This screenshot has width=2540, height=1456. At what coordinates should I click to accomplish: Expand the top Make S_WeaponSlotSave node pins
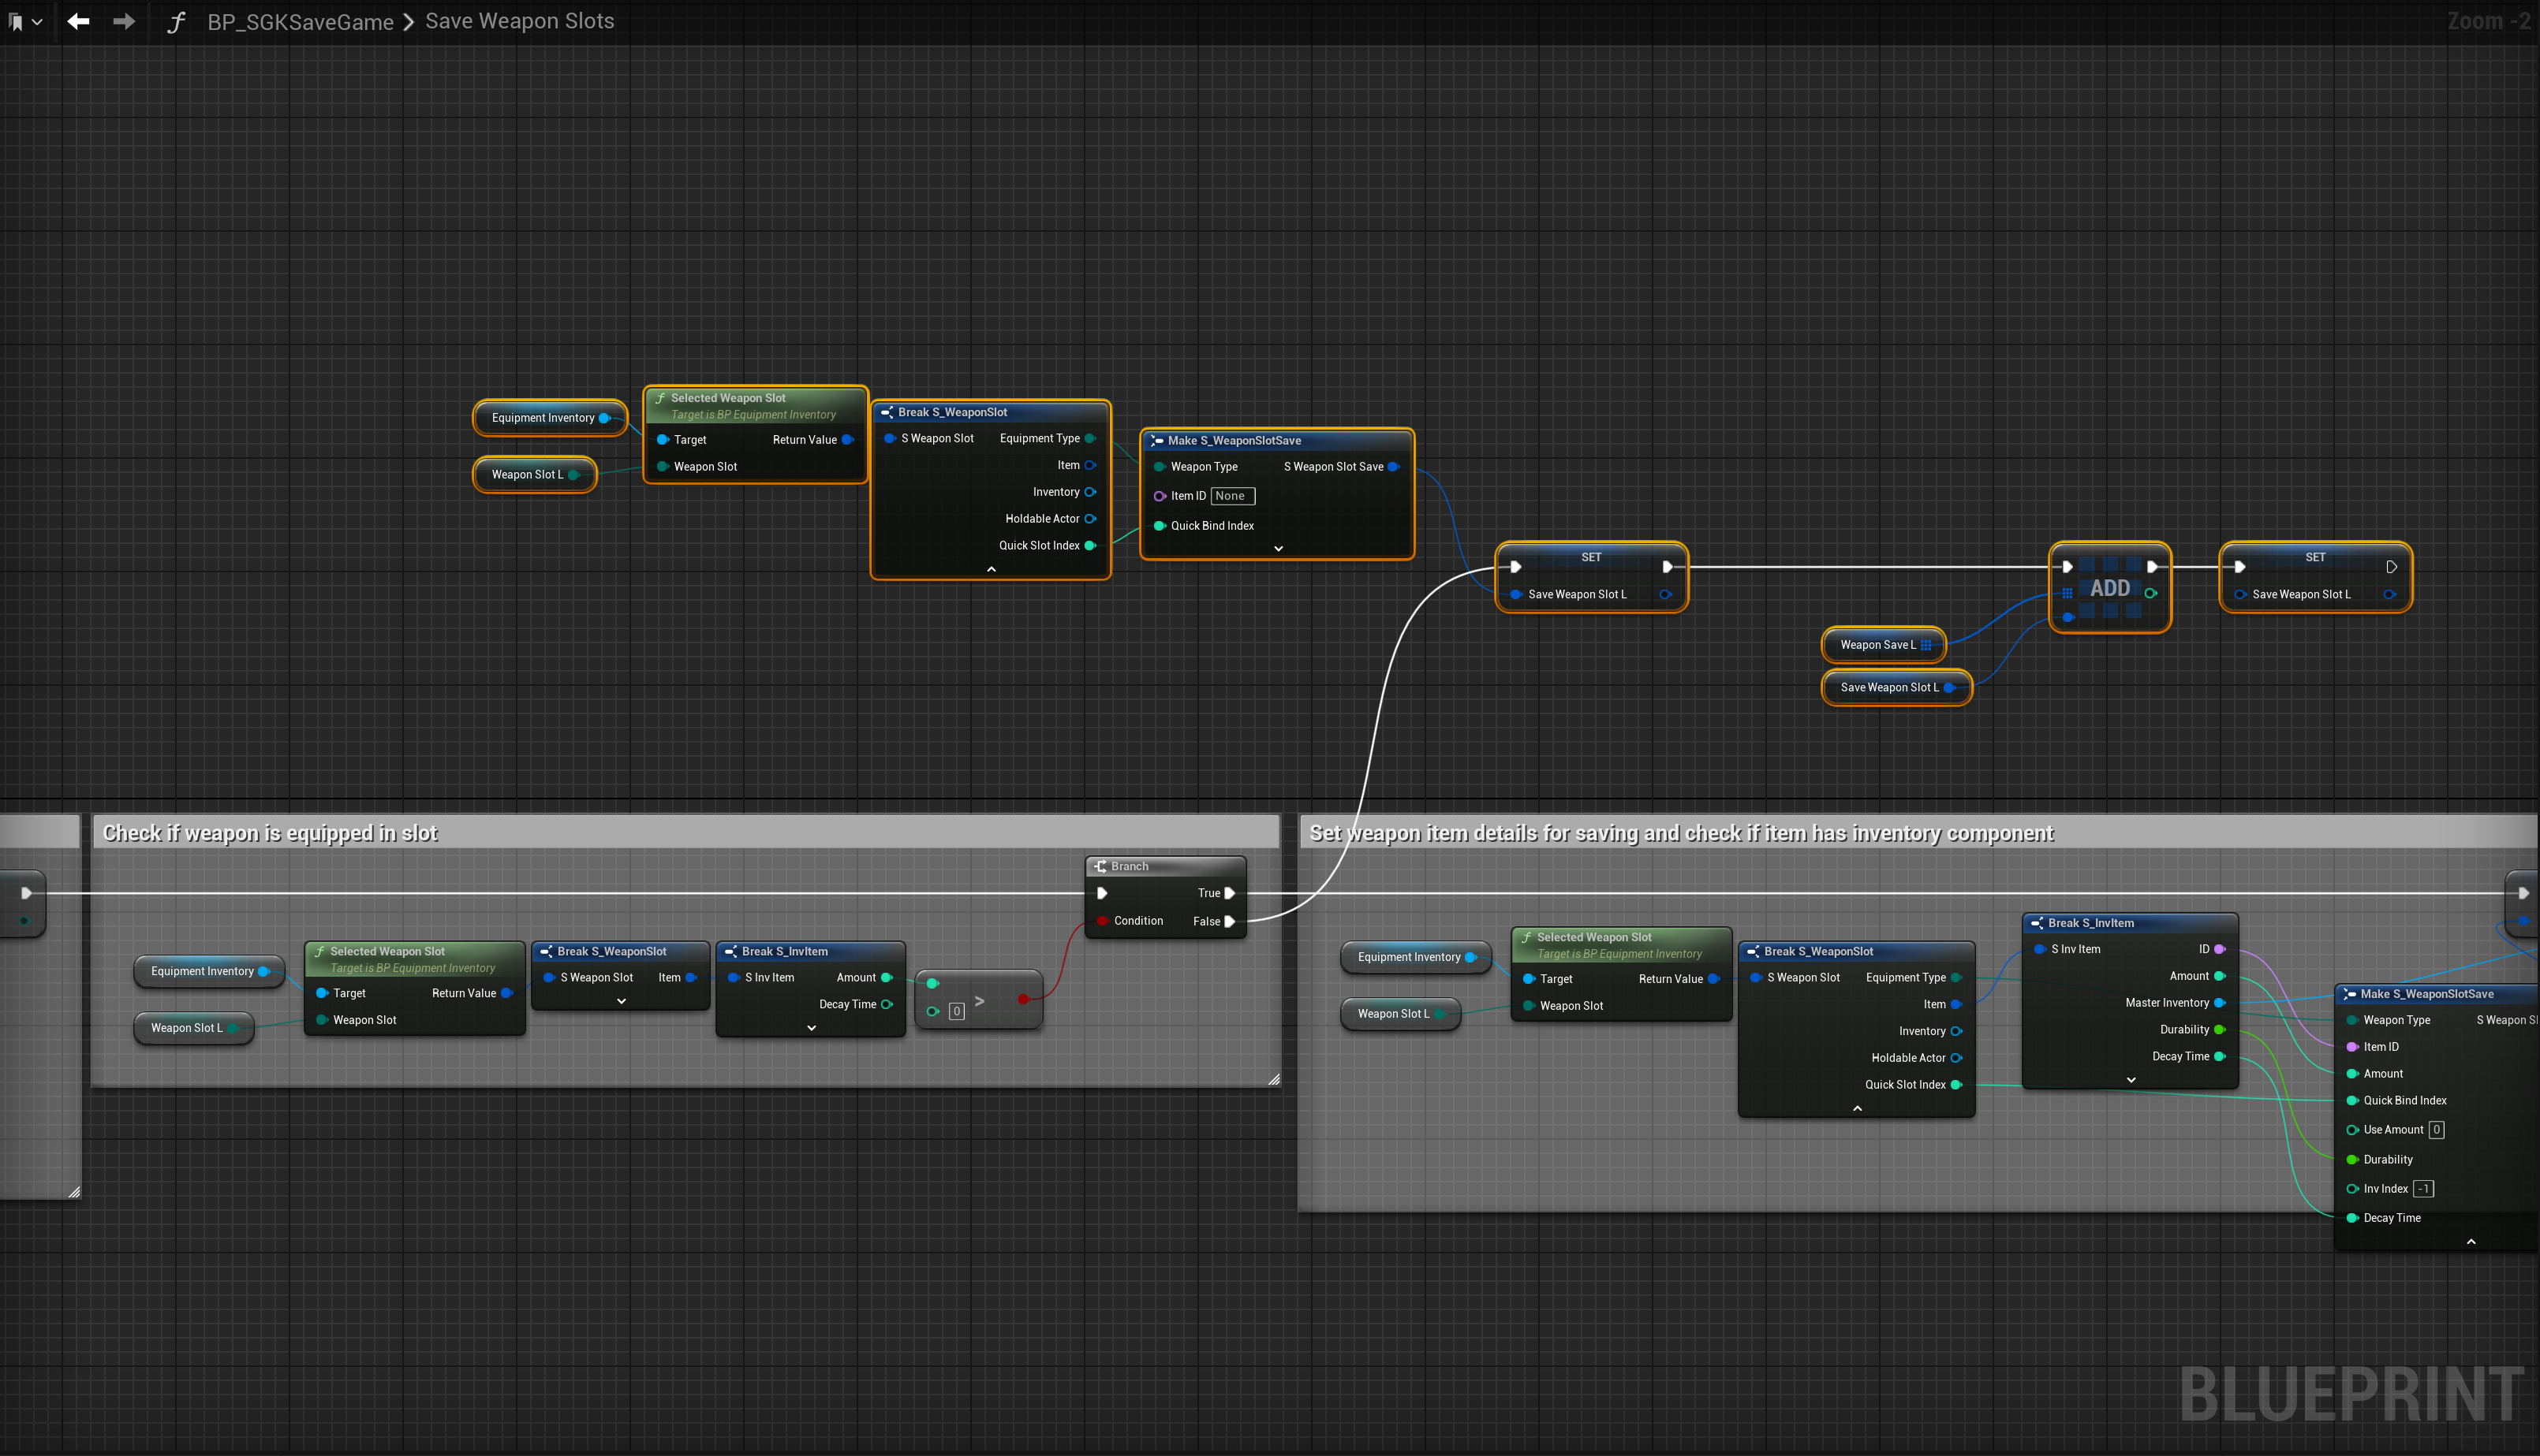1278,548
